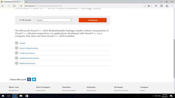Click the Education footer heading
The height and width of the screenshot is (98, 175).
click(x=66, y=87)
